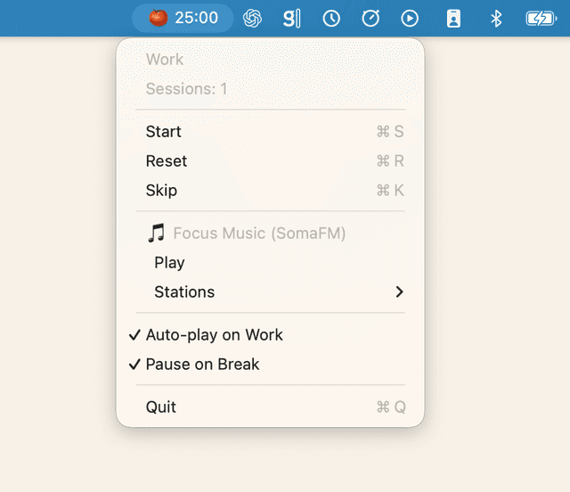Click the music note Focus Music header

point(246,233)
